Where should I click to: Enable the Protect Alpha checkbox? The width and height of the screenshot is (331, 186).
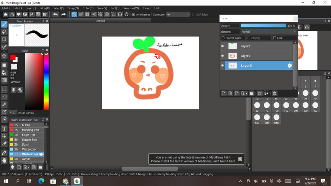click(223, 38)
